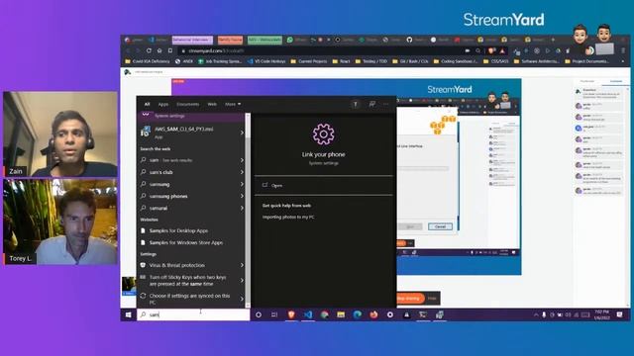Expand Turn off Sticky Keys arrow
Screen dimensions: 634x356
[242, 281]
